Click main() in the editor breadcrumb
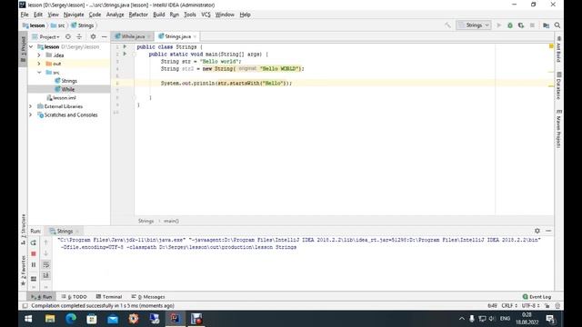Image resolution: width=582 pixels, height=327 pixels. coord(171,221)
